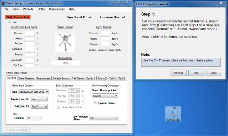
Task: Toggle the Upside Down checkbox
Action: pyautogui.click(x=96, y=103)
